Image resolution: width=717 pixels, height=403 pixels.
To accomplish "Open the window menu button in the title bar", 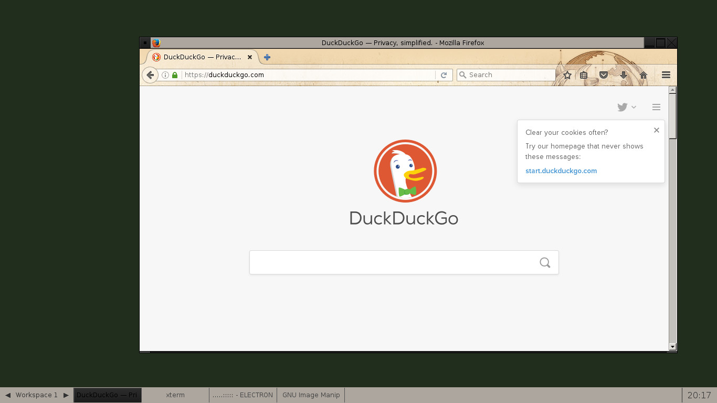I will click(145, 43).
